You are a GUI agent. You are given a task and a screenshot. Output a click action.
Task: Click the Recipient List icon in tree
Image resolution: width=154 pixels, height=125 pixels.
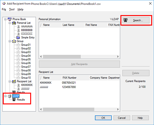point(14,81)
